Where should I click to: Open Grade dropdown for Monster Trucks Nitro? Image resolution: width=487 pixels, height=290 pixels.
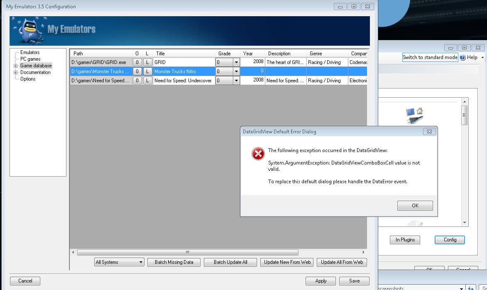point(236,71)
